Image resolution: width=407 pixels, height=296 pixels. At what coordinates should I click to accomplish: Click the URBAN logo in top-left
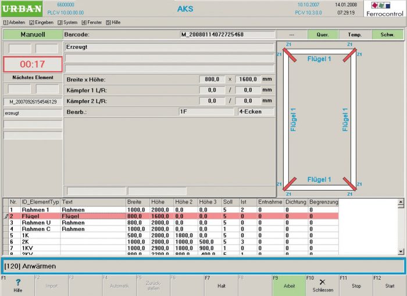point(22,9)
